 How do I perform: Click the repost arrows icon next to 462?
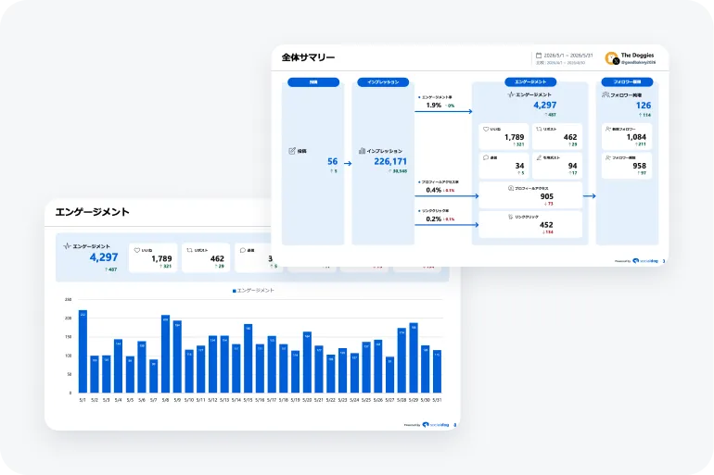(539, 129)
